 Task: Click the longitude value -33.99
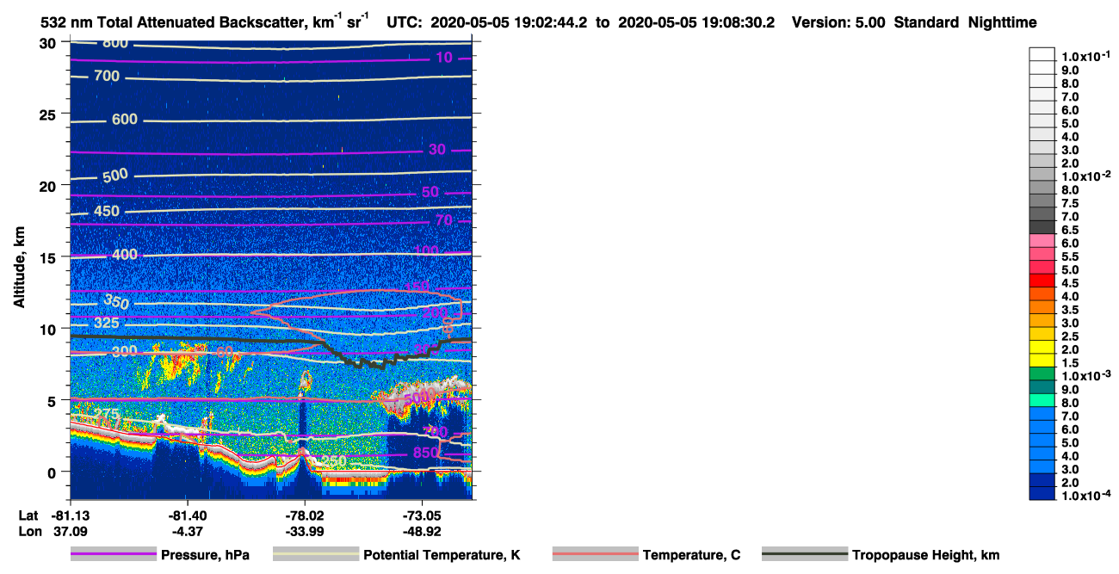pos(305,530)
